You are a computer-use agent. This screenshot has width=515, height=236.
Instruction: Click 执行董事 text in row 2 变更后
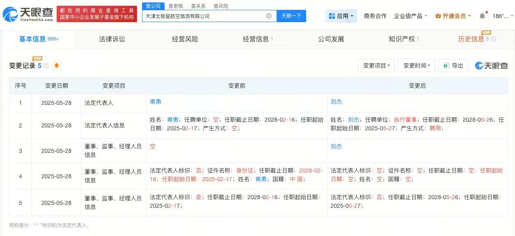pos(405,120)
